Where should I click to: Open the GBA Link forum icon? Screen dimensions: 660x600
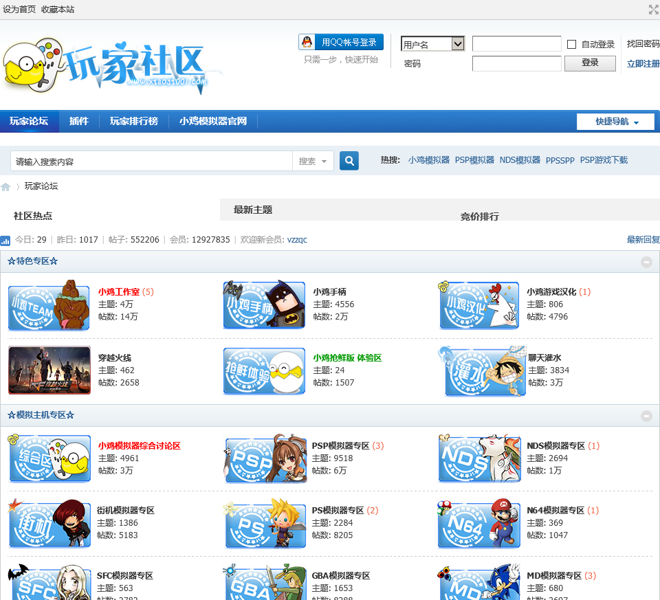pos(265,582)
